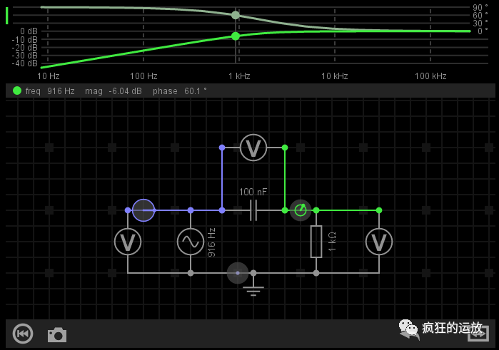Take a snapshot with the camera icon
The width and height of the screenshot is (499, 350).
tap(57, 335)
